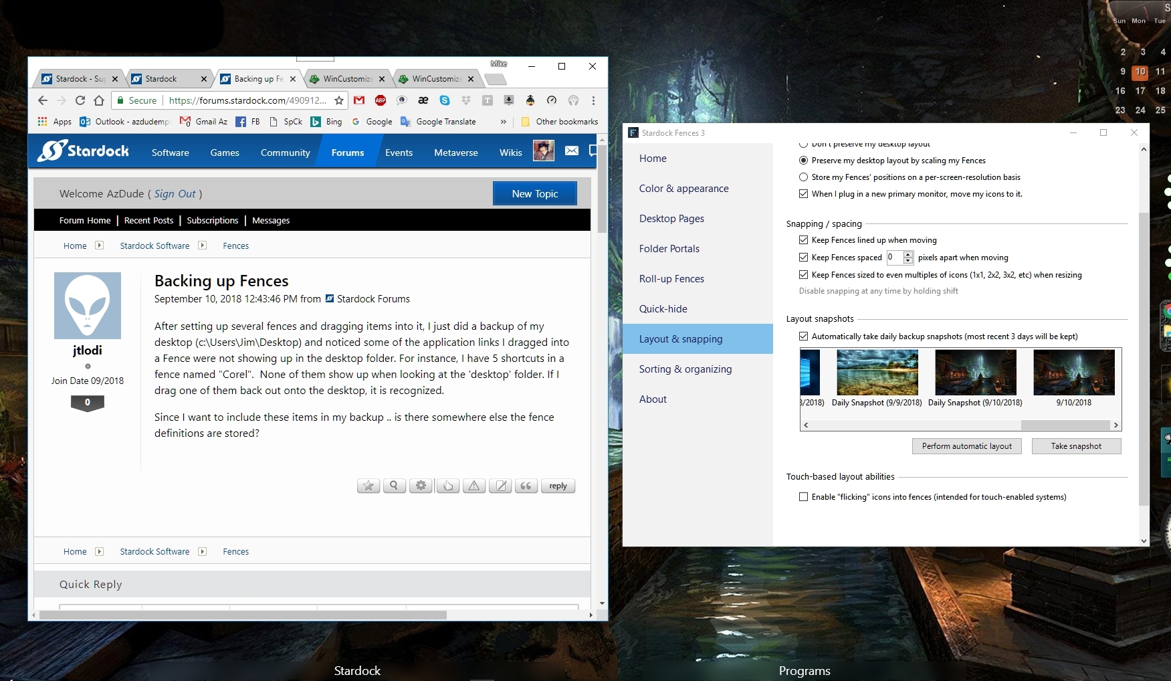
Task: Click the edit post pencil icon
Action: pos(500,486)
